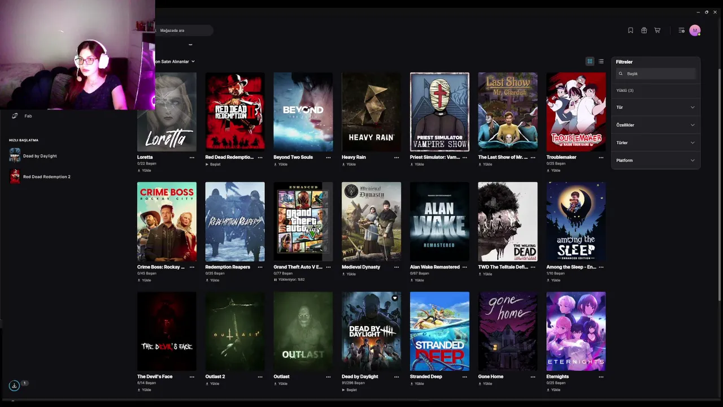Open options menu for Gone Home
Screen dimensions: 723x407
click(x=533, y=377)
